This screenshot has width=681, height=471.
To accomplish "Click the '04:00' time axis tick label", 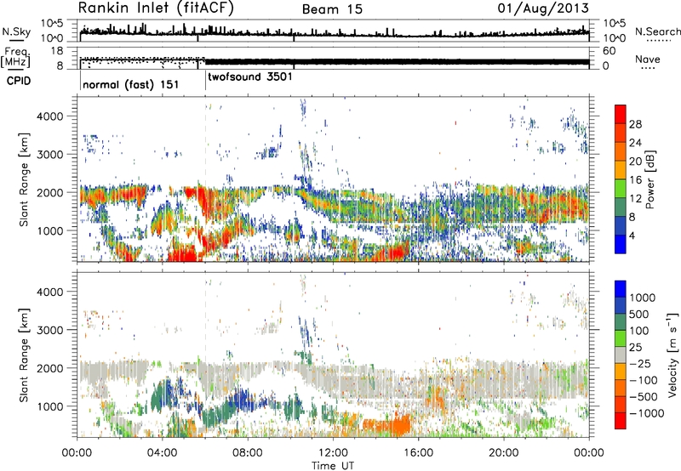I will 163,453.
